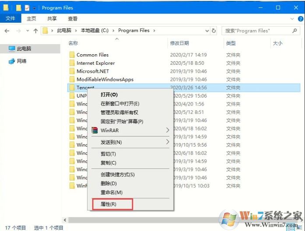Screen dimensions: 305x231
Task: Click the Microsoft.NET folder icon
Action: [x=72, y=71]
